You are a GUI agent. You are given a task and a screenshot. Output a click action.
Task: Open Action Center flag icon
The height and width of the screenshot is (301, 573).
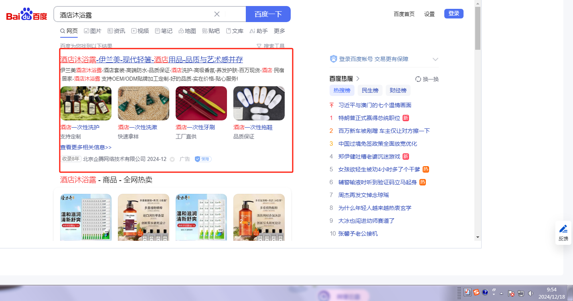pos(511,293)
